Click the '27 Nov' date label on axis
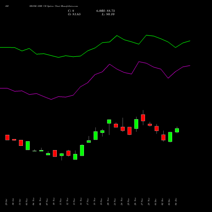212x212 pixels. pyautogui.click(x=142, y=202)
